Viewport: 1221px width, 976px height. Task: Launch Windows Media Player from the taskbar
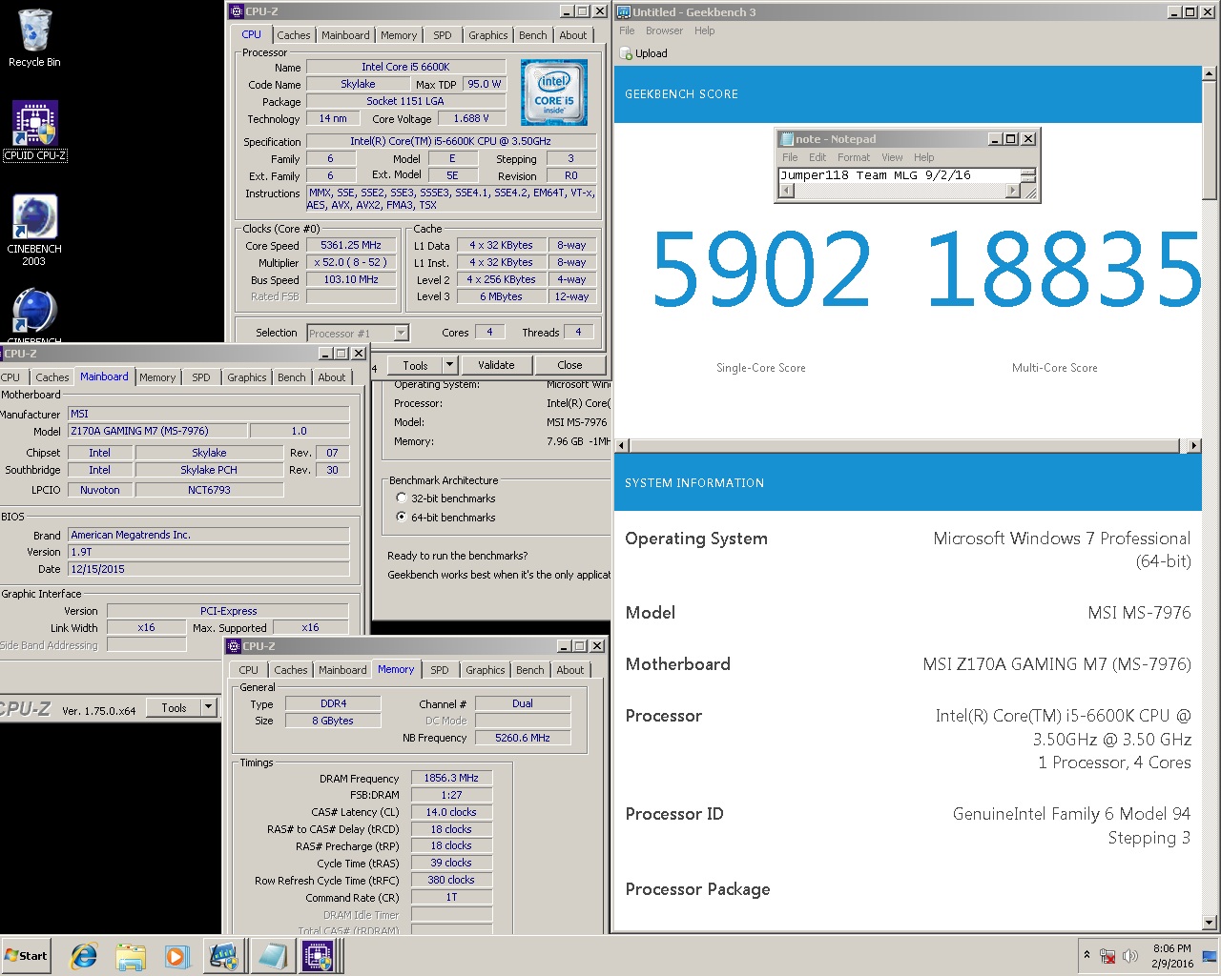pos(176,956)
